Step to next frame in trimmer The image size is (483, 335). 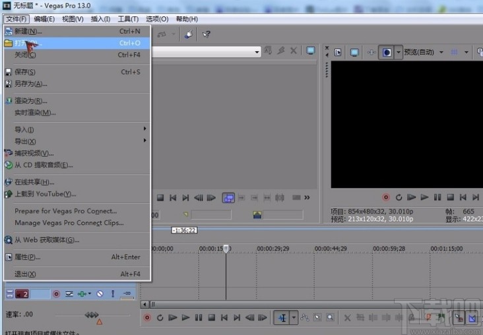pyautogui.click(x=211, y=198)
